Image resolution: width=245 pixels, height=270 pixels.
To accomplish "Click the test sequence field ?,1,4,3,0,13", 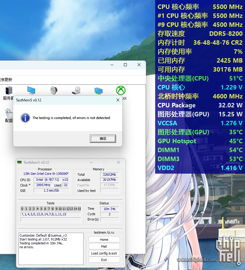I will [51, 214].
